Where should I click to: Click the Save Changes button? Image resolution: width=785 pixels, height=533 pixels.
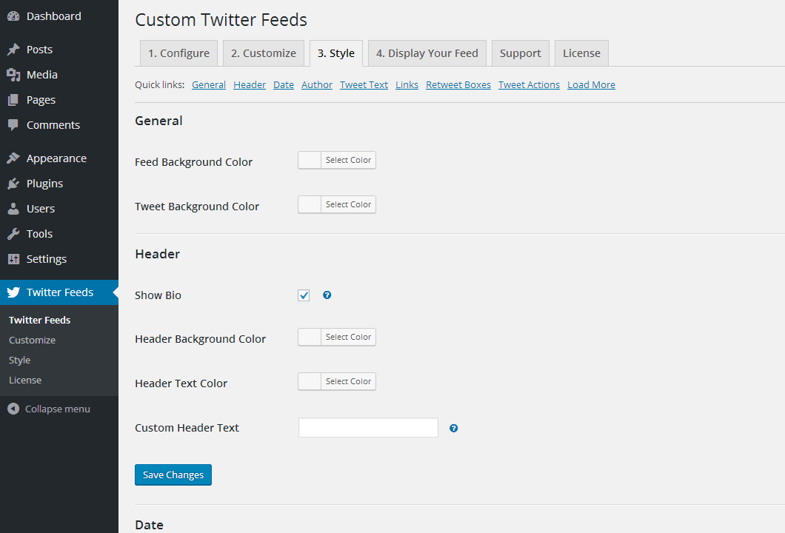coord(173,475)
